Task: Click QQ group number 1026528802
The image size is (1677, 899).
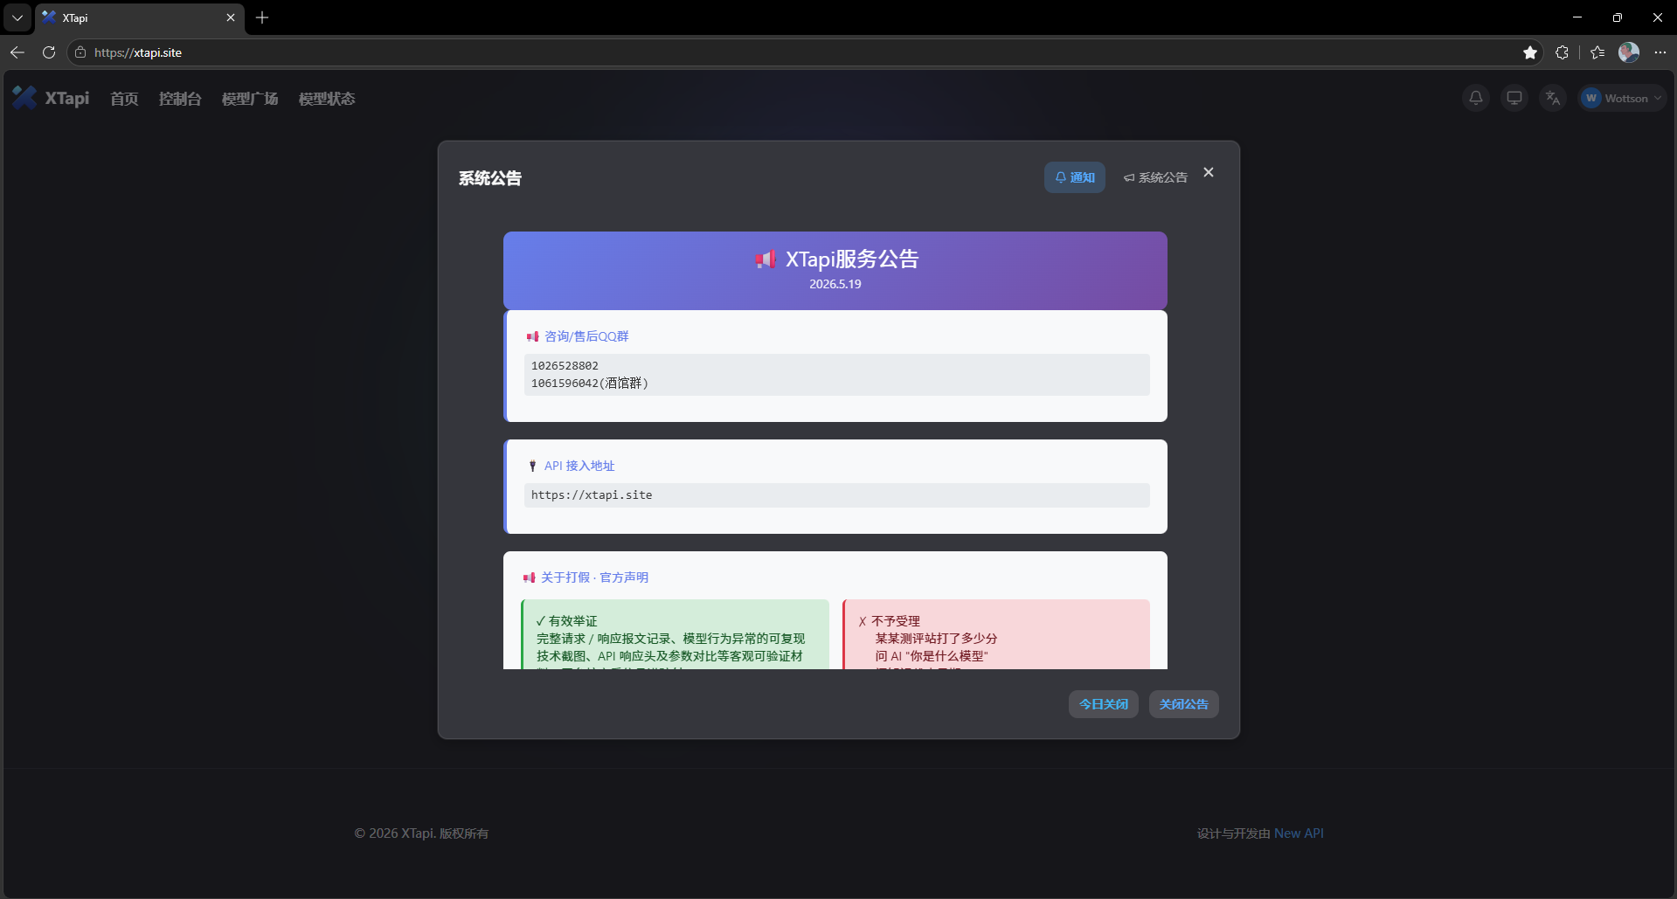Action: coord(565,366)
